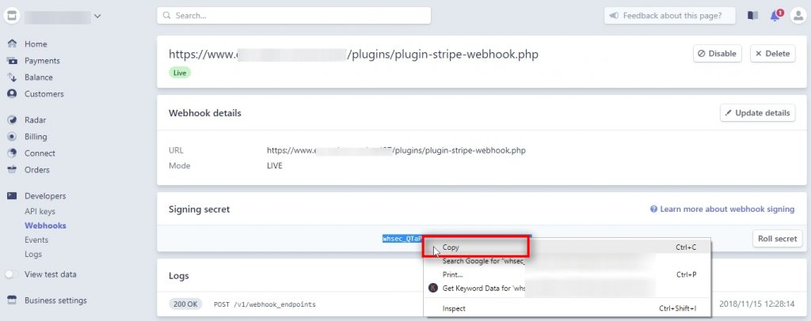This screenshot has width=811, height=321.
Task: Click the Home icon in sidebar
Action: tap(12, 44)
